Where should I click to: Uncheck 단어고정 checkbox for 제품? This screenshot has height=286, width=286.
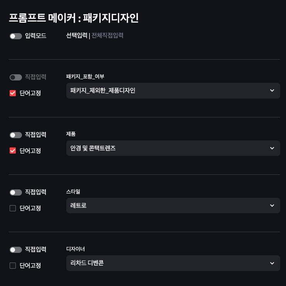click(x=13, y=151)
